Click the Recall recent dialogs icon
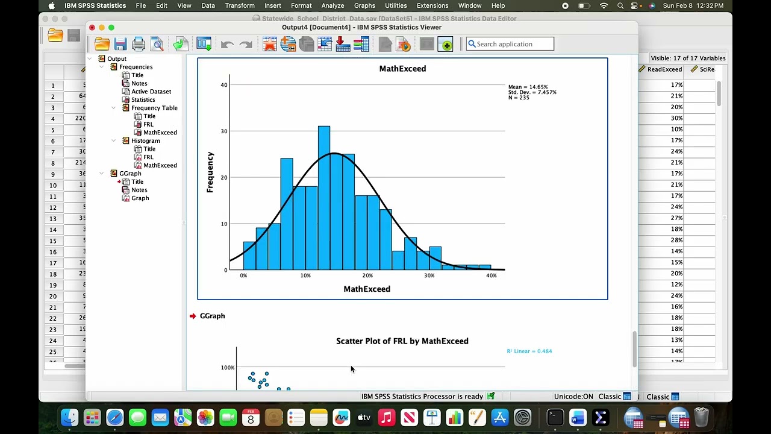 (x=204, y=44)
